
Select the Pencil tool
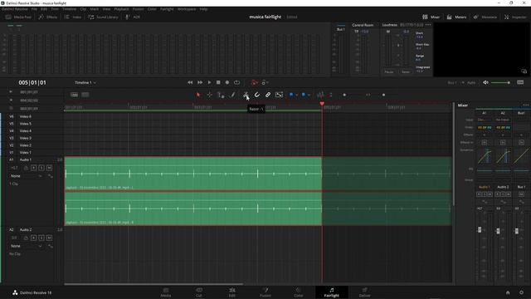232,95
